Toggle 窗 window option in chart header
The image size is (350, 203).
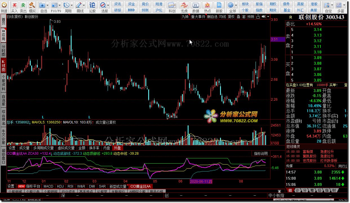[244, 17]
